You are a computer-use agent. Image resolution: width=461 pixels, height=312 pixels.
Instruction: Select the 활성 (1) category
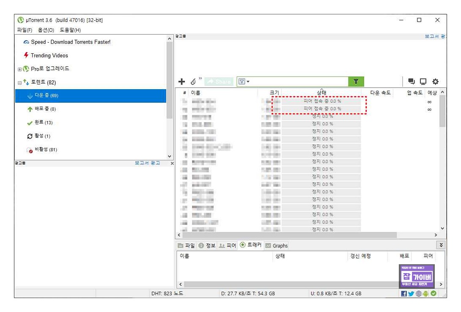(x=42, y=136)
